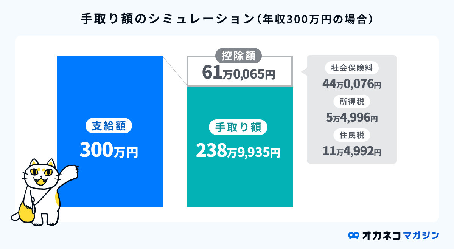Click the 61万0,065円 deduction box
Image resolution: width=454 pixels, height=249 pixels.
239,73
